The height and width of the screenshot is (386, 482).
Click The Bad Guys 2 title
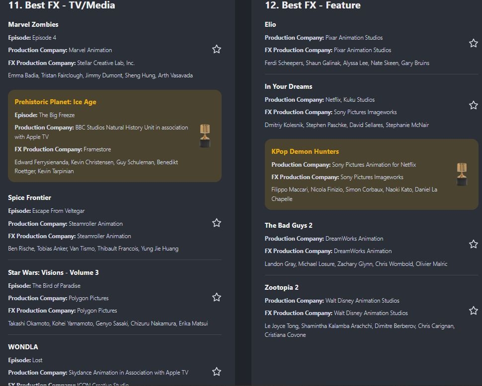tap(288, 225)
